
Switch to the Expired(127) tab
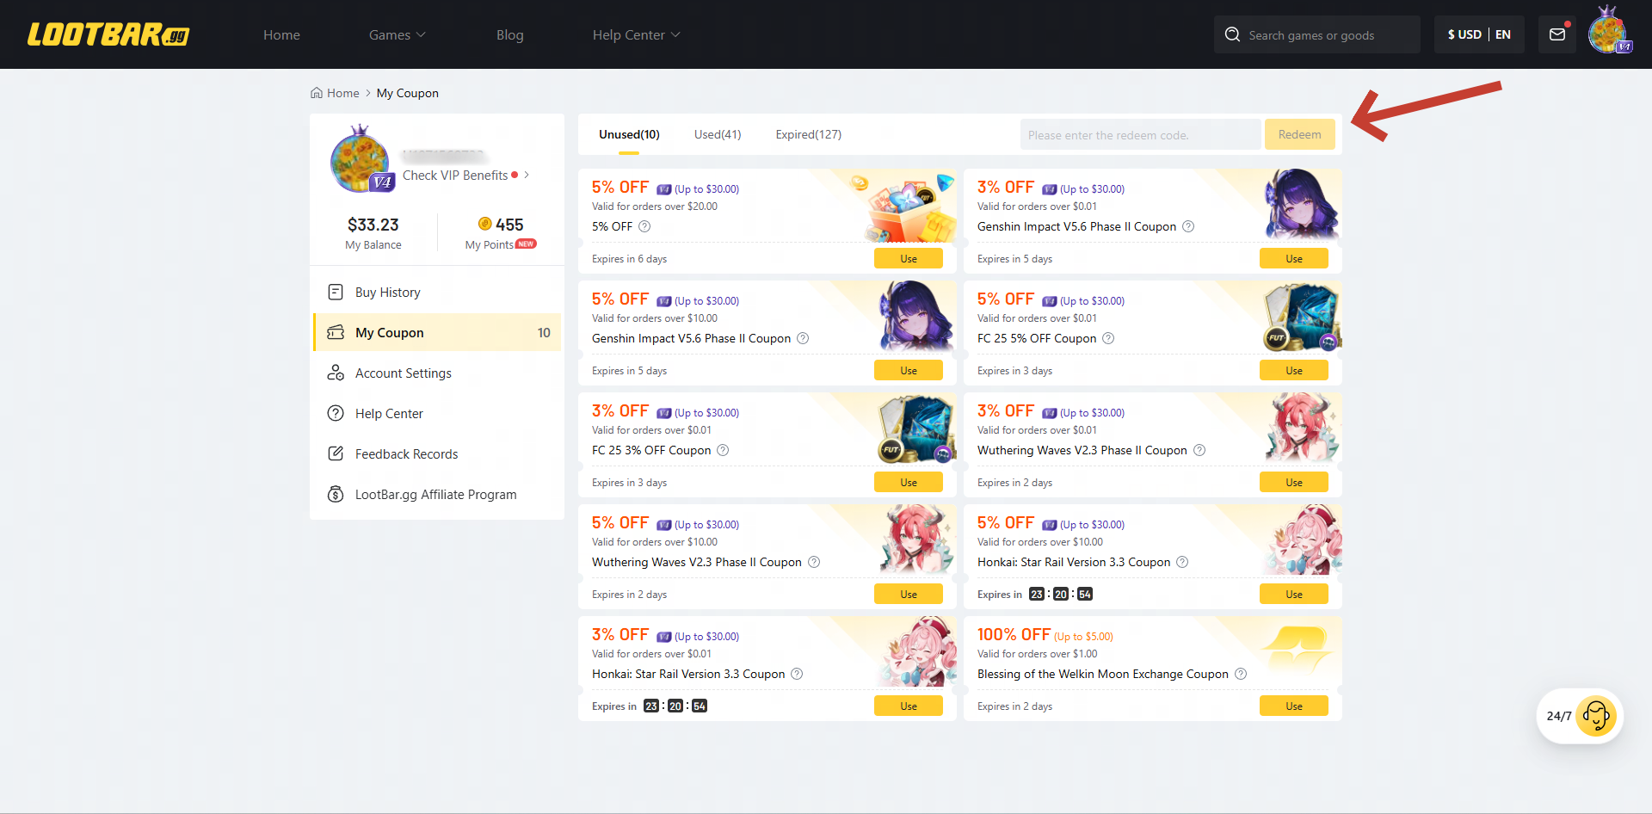[x=807, y=134]
